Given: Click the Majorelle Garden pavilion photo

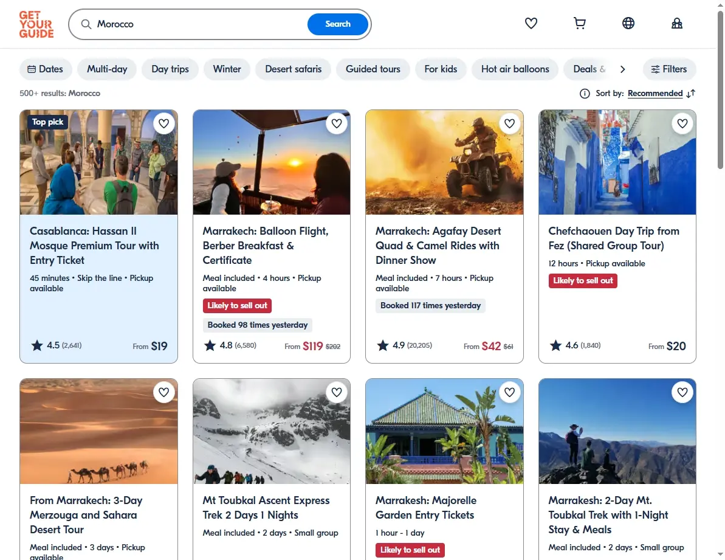Looking at the screenshot, I should tap(444, 432).
